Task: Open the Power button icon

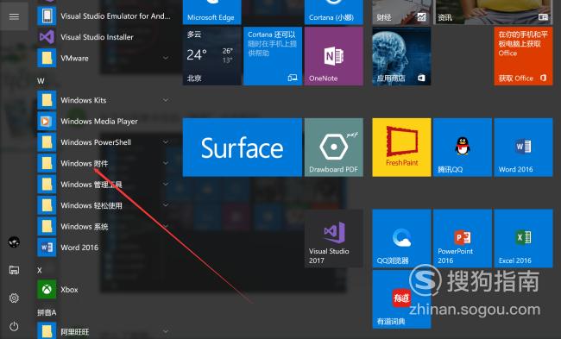Action: click(x=14, y=326)
